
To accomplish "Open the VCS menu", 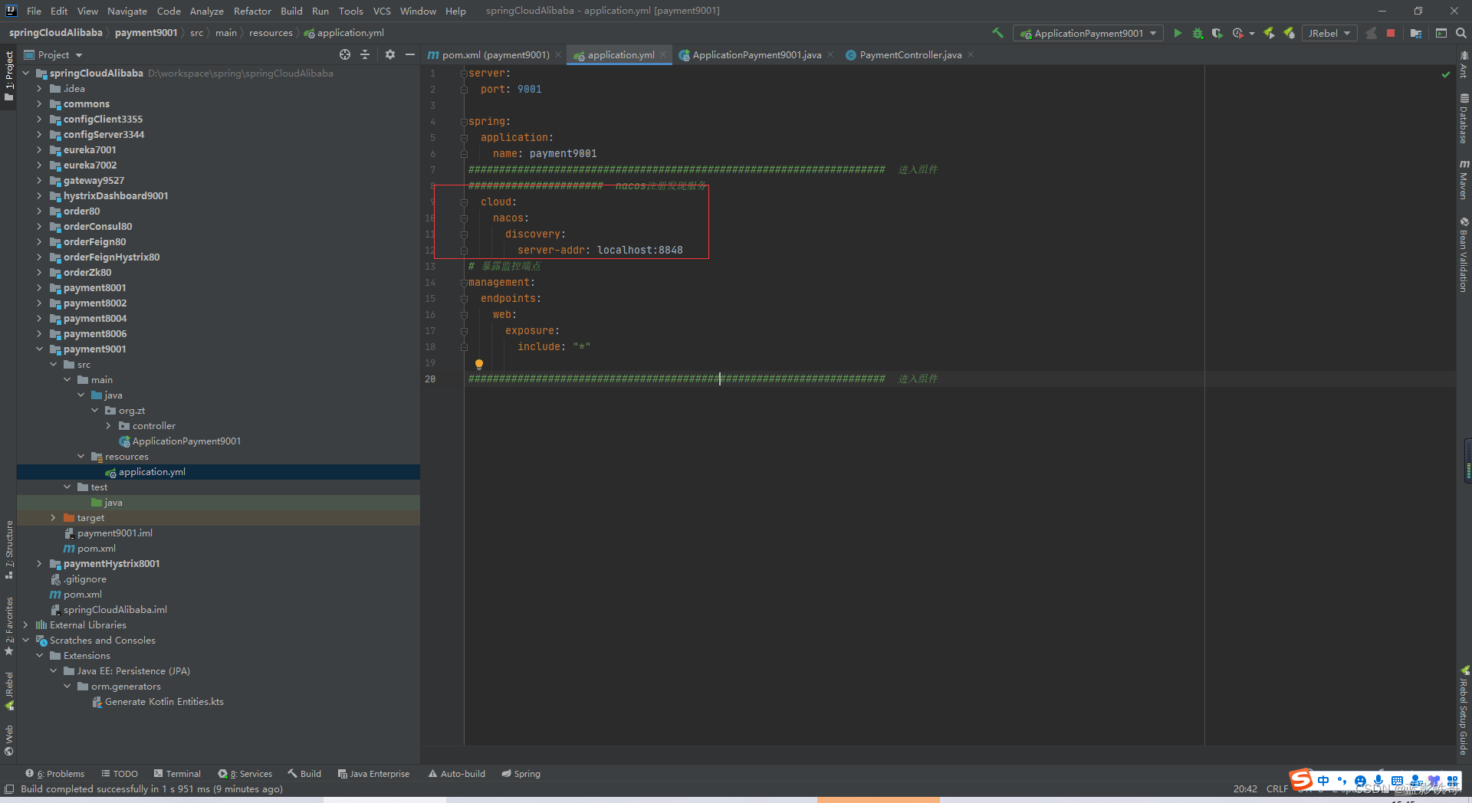I will pyautogui.click(x=382, y=11).
